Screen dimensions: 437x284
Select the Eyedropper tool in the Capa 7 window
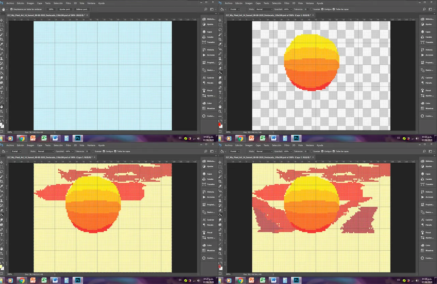[x=220, y=187]
